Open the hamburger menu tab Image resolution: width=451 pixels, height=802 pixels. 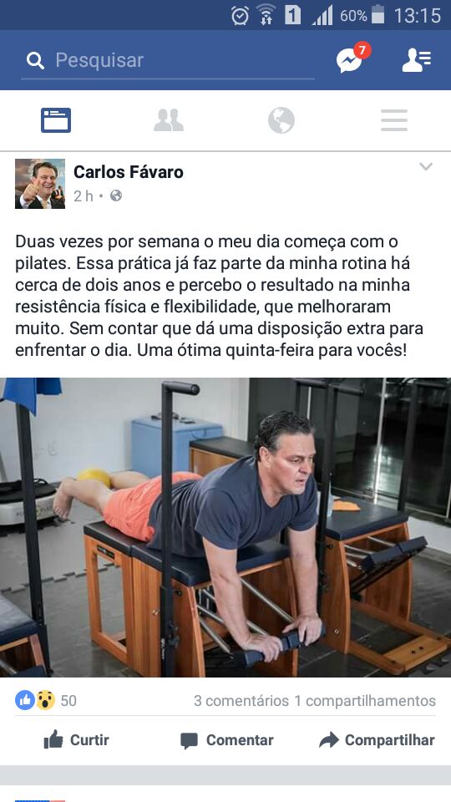point(393,120)
